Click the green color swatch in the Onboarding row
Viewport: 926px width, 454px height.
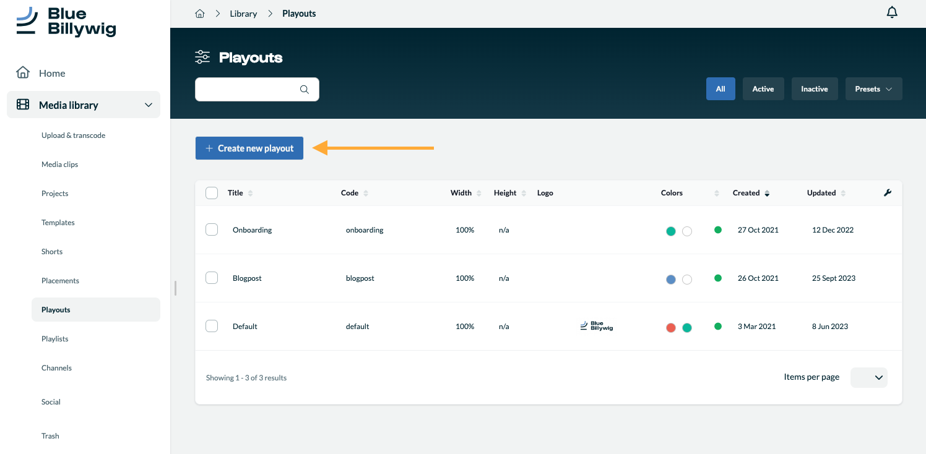pos(670,231)
